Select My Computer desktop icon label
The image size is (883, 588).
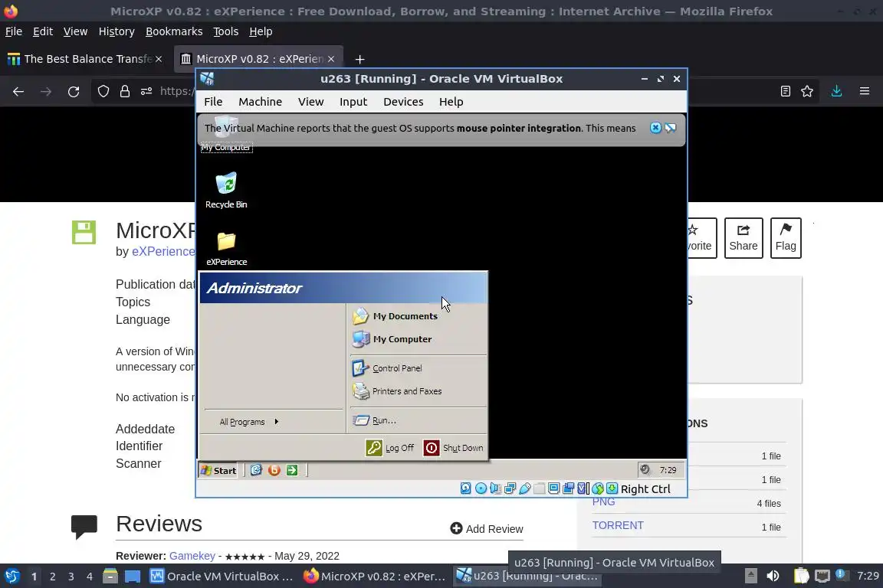pos(226,148)
